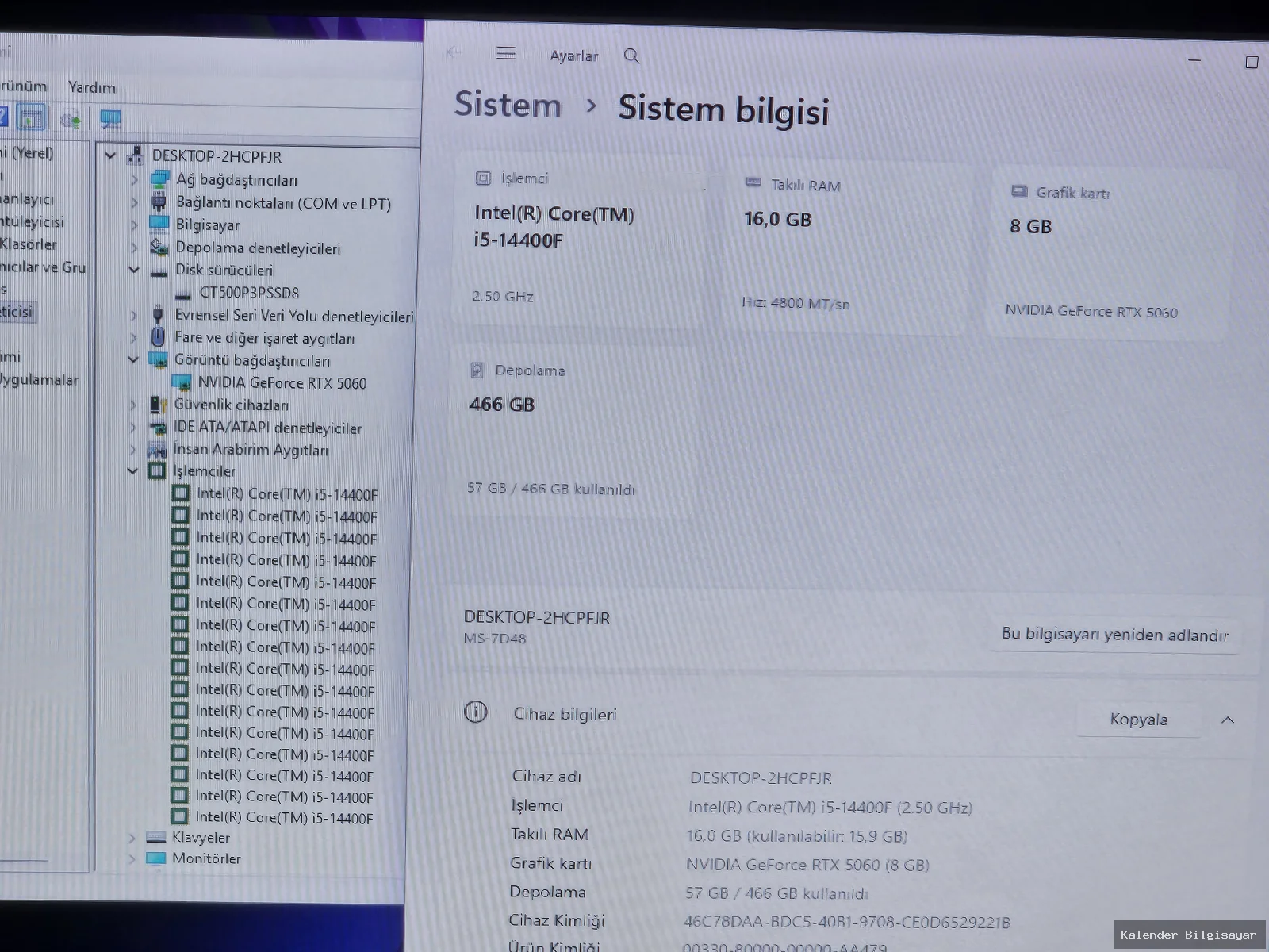This screenshot has width=1269, height=952.
Task: Click the "466 GB" Depolama card value
Action: (x=502, y=405)
